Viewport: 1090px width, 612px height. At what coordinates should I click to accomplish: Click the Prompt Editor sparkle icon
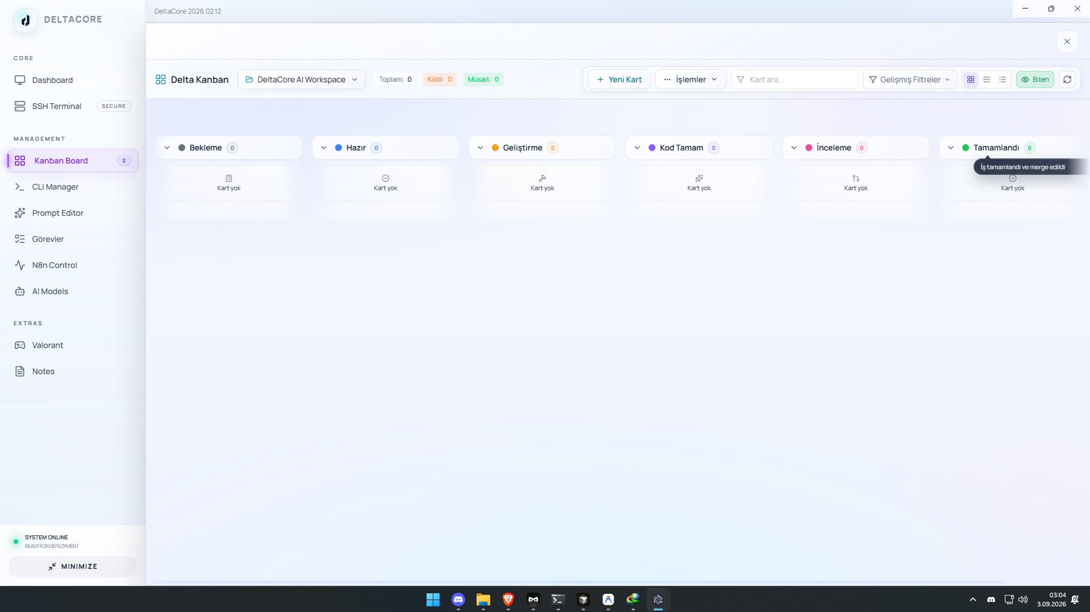point(20,213)
